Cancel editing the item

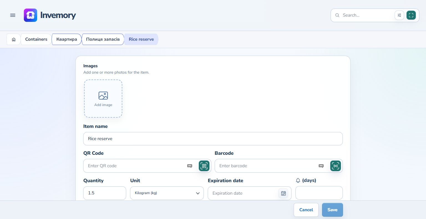coord(306,210)
